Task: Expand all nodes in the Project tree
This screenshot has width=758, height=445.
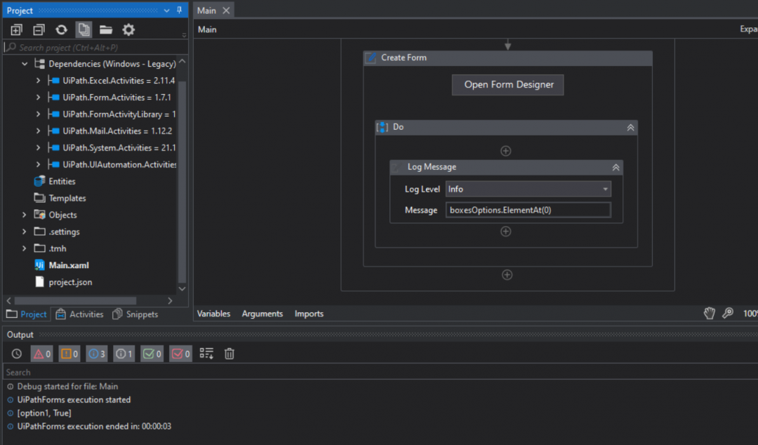Action: click(x=16, y=29)
